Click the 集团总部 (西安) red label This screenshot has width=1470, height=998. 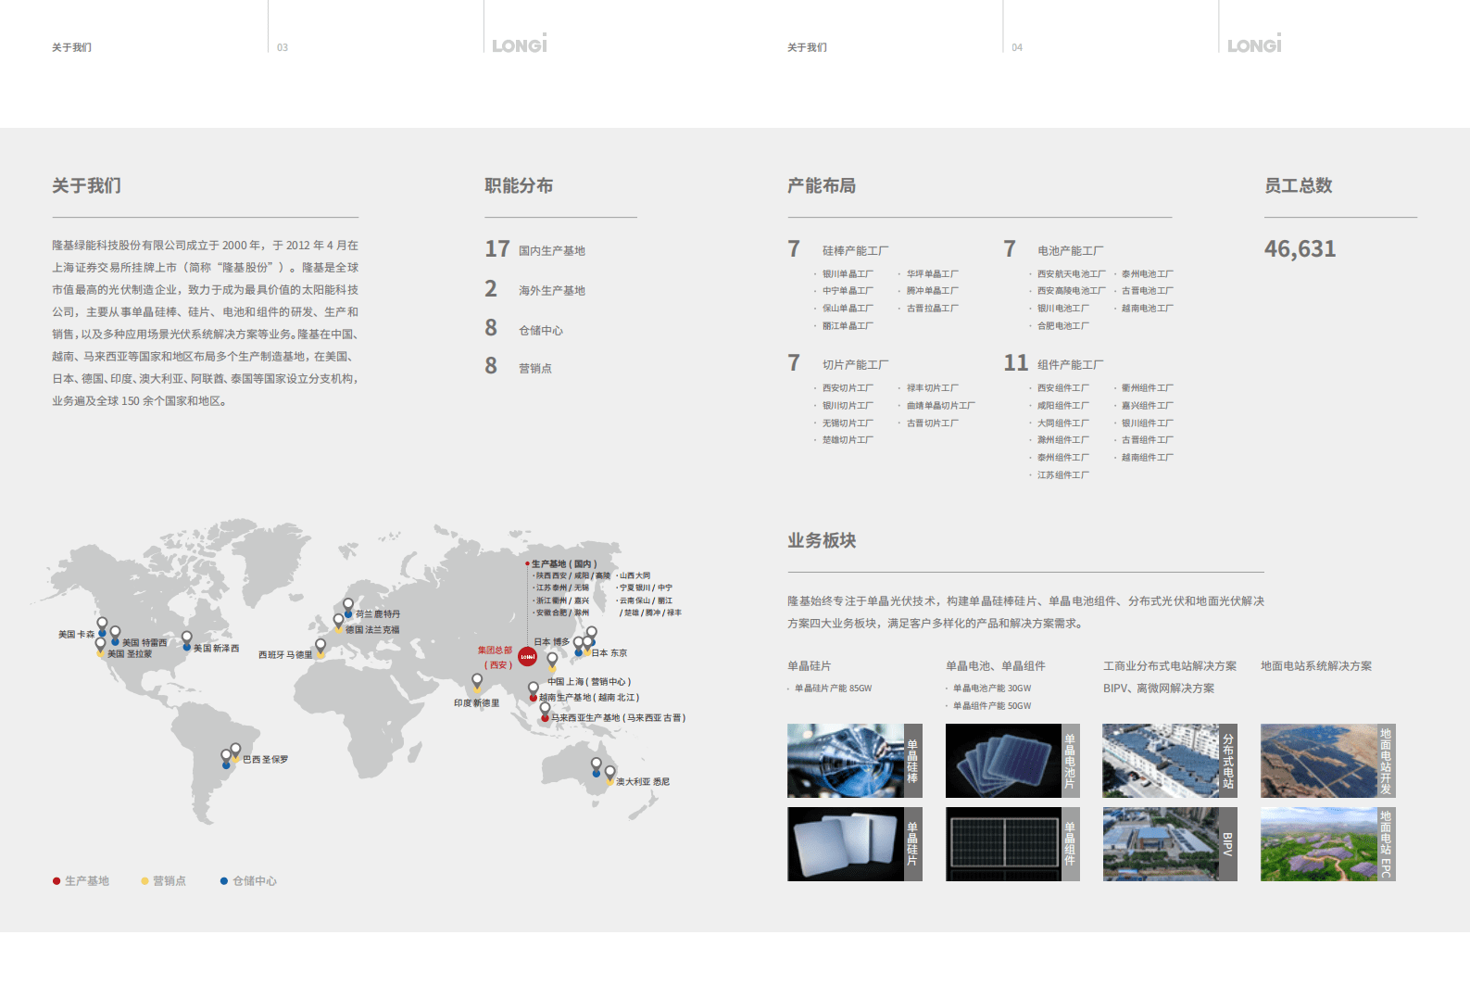pos(495,657)
